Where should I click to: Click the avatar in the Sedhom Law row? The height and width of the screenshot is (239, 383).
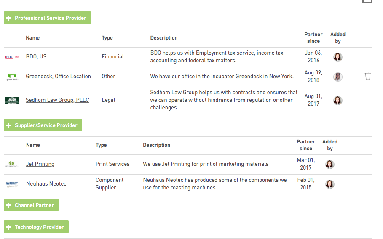[337, 100]
